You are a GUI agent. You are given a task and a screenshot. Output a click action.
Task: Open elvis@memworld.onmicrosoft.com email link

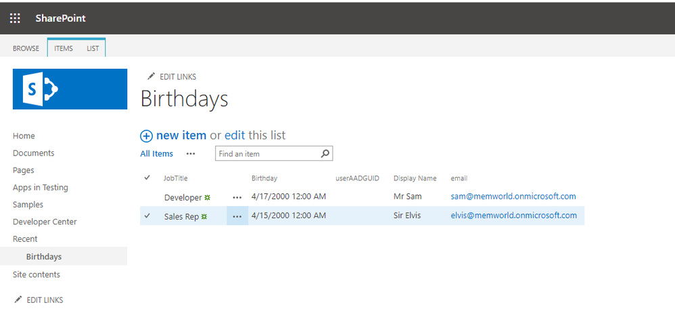pyautogui.click(x=513, y=216)
